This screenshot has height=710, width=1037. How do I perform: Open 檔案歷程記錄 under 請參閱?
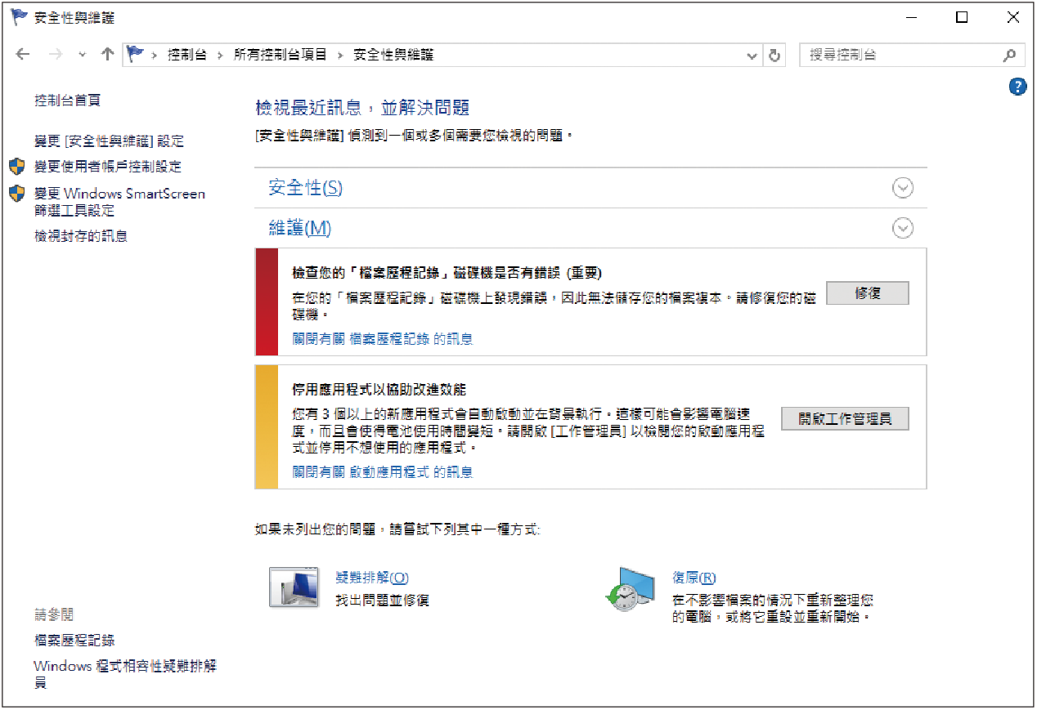tap(74, 641)
